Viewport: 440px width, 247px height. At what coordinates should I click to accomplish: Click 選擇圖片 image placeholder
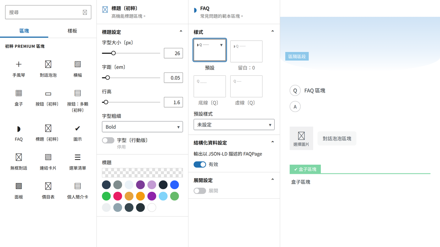point(301,138)
